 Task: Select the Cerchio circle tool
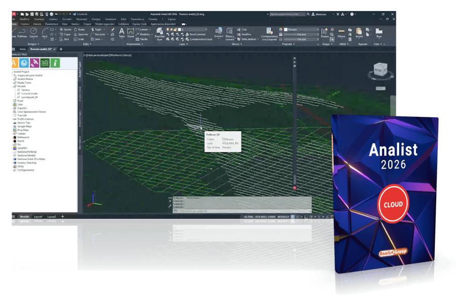click(x=33, y=34)
